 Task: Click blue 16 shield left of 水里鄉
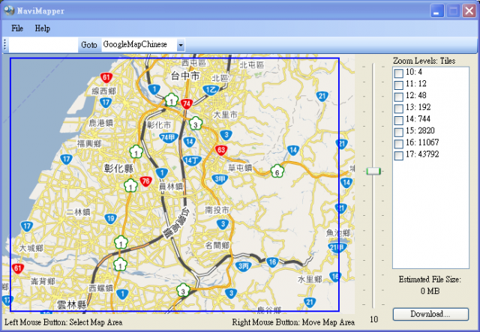[271, 262]
